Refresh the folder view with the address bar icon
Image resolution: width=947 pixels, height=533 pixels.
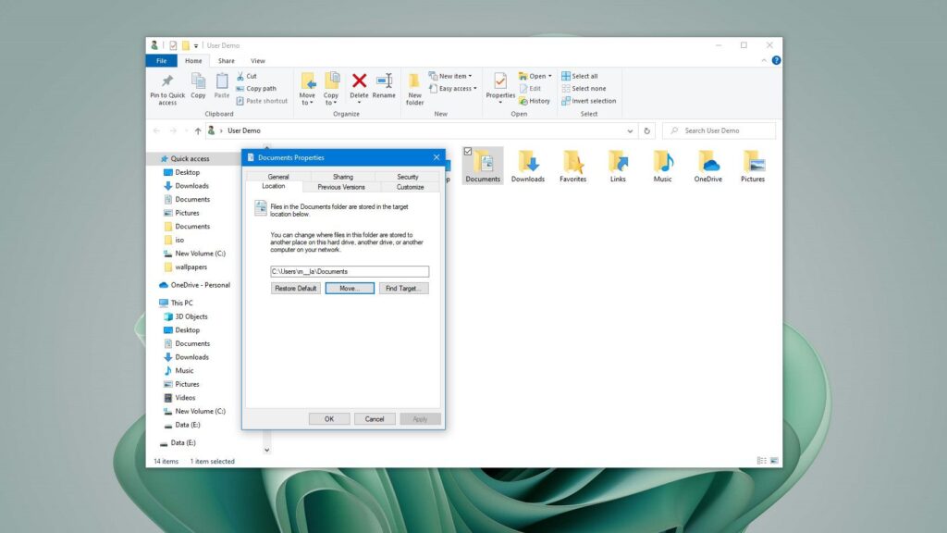pos(647,130)
